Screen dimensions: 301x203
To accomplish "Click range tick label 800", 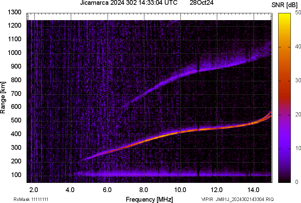I will coord(16,80).
